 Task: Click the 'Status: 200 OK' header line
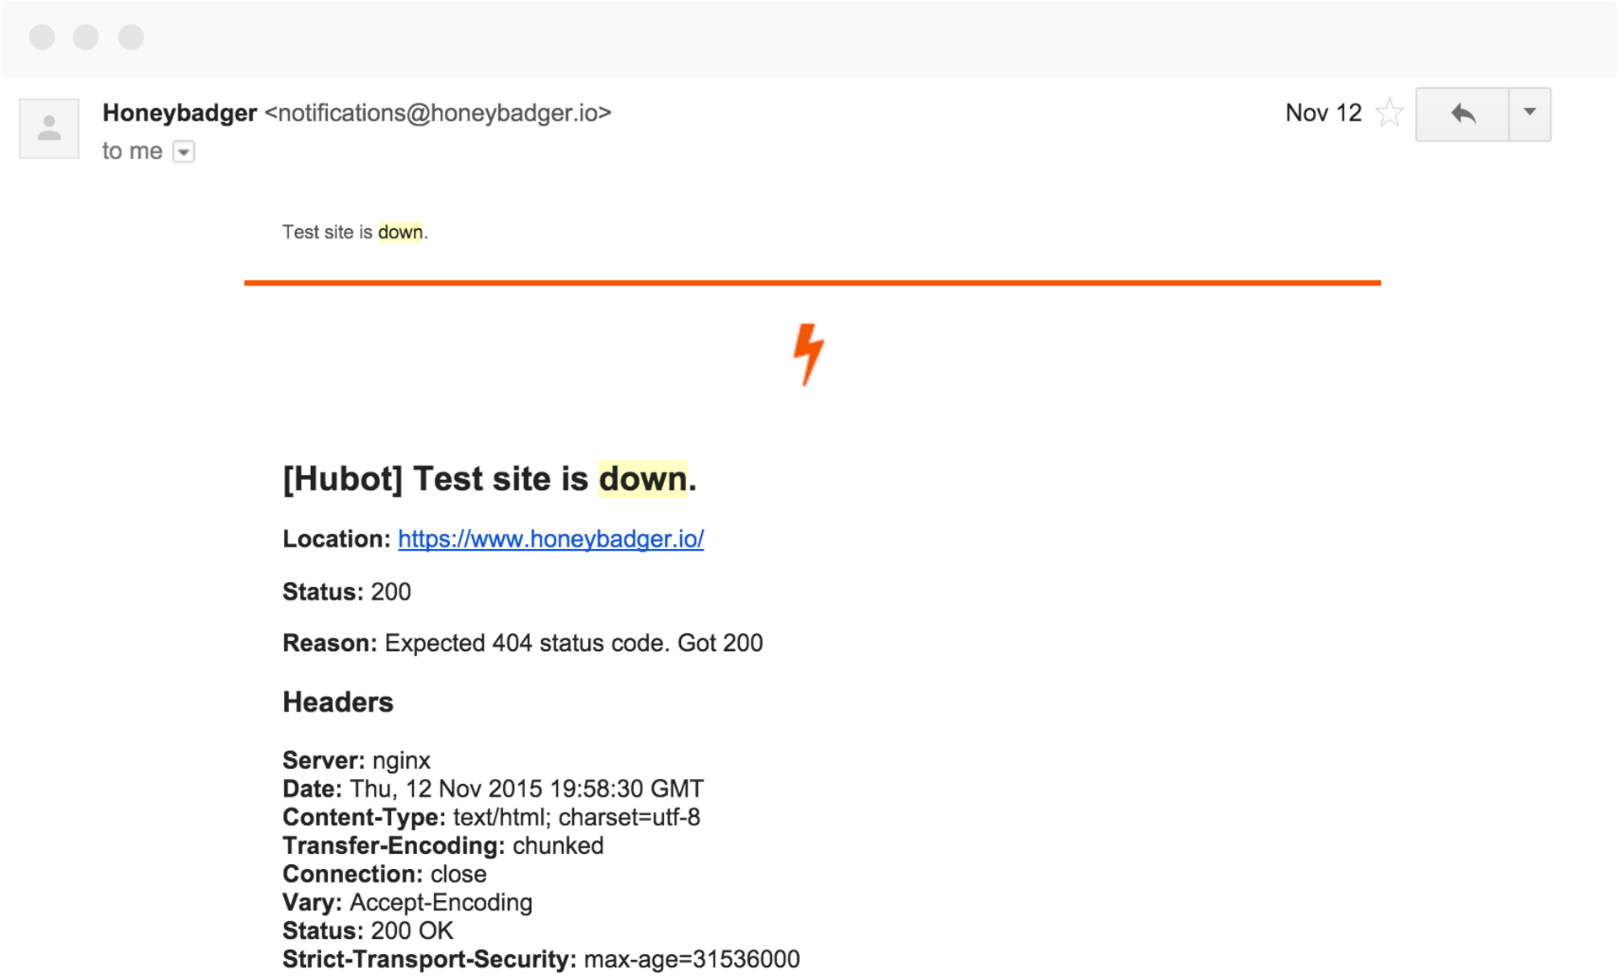click(367, 931)
